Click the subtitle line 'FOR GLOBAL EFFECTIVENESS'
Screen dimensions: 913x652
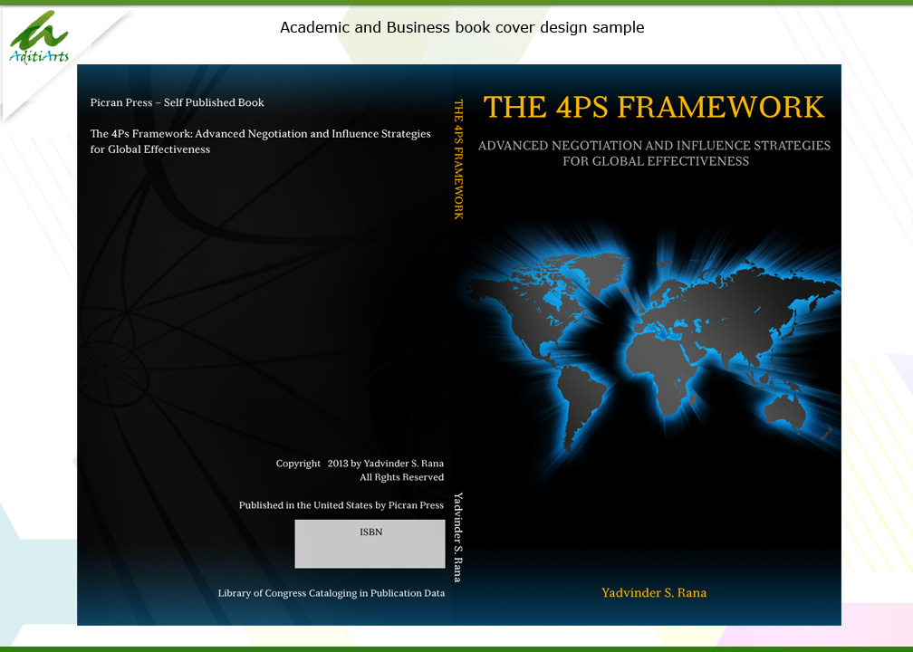[656, 161]
